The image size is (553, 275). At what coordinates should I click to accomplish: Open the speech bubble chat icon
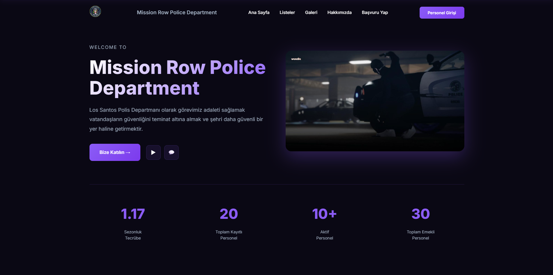tap(171, 152)
